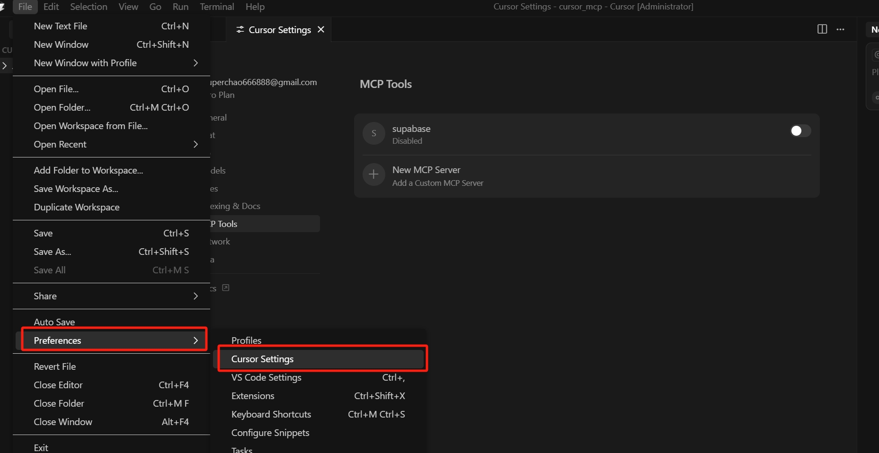Open Keyboard Shortcuts
Viewport: 879px width, 453px height.
319,414
